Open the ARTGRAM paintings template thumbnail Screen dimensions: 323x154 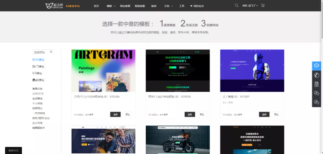coord(103,70)
